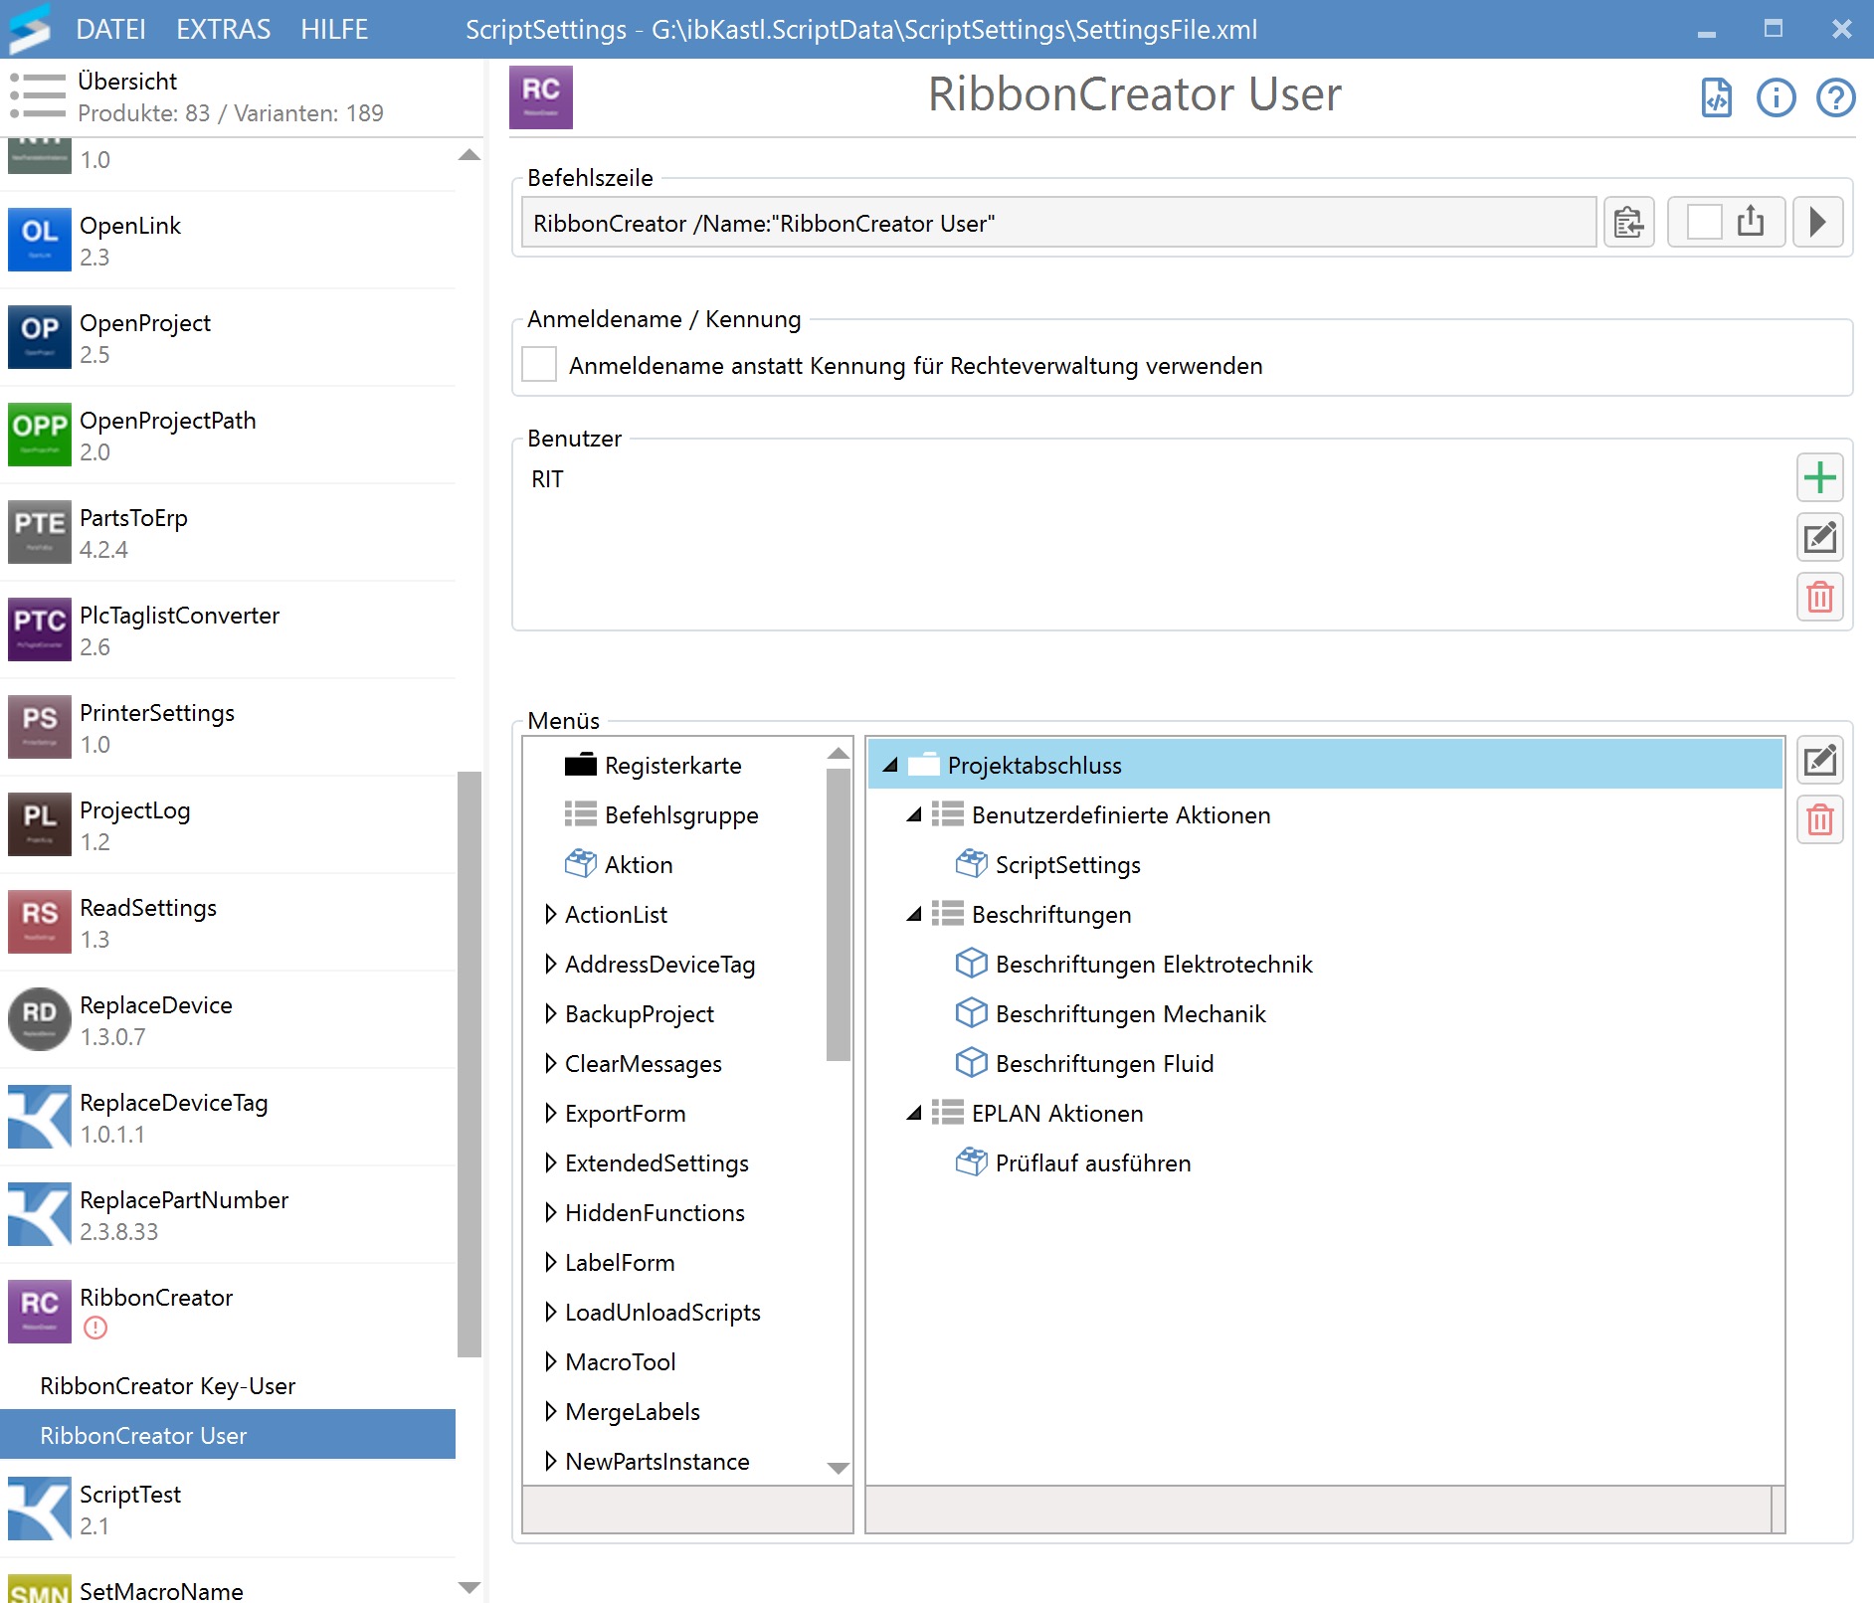Open the EXTRAS menu
This screenshot has width=1874, height=1603.
coord(223,29)
